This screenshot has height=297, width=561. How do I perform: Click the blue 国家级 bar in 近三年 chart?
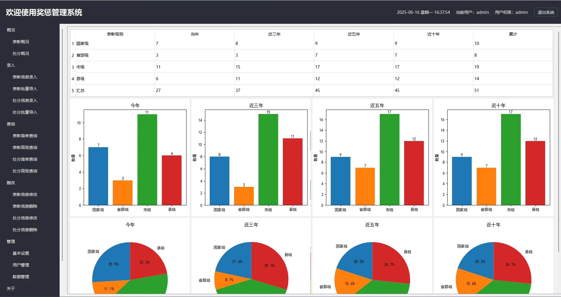[219, 181]
